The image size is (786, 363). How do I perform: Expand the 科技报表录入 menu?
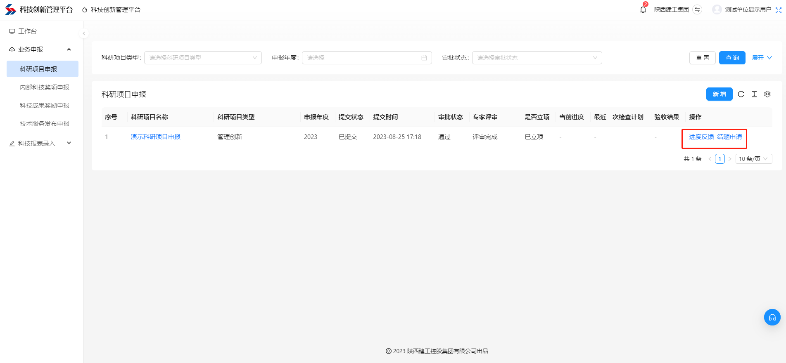tap(40, 143)
